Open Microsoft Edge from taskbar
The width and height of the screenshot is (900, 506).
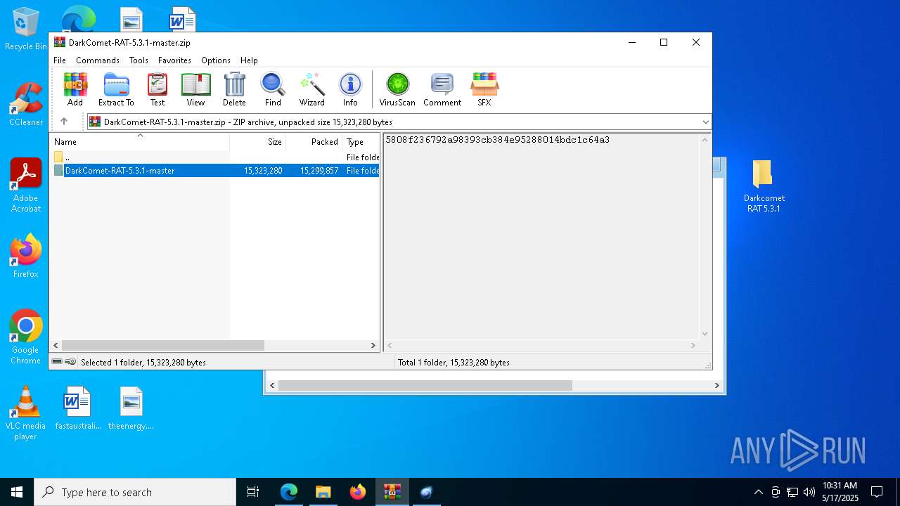[289, 492]
